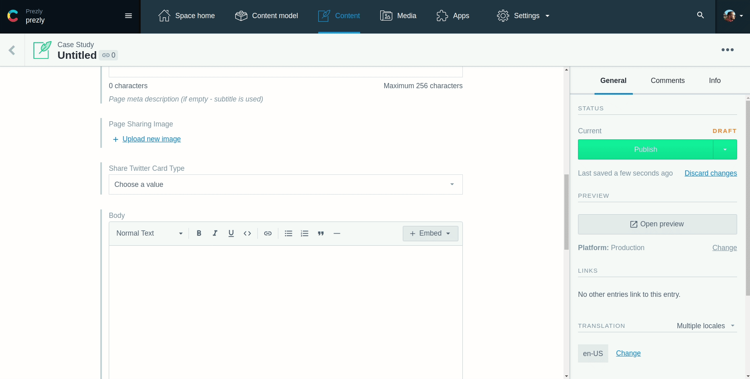Image resolution: width=750 pixels, height=379 pixels.
Task: Create a bulleted list
Action: click(x=288, y=233)
